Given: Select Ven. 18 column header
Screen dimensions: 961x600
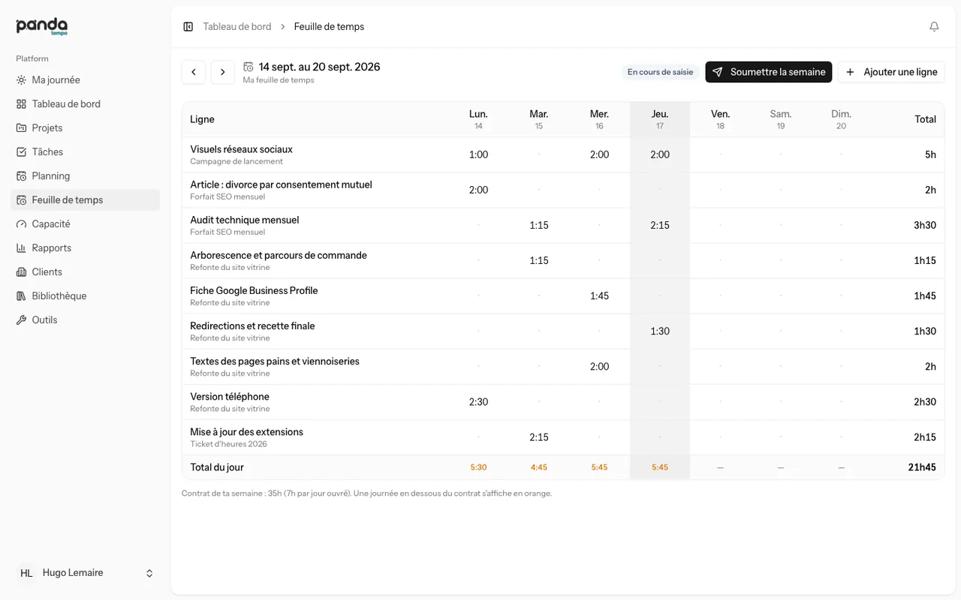Looking at the screenshot, I should pos(720,119).
